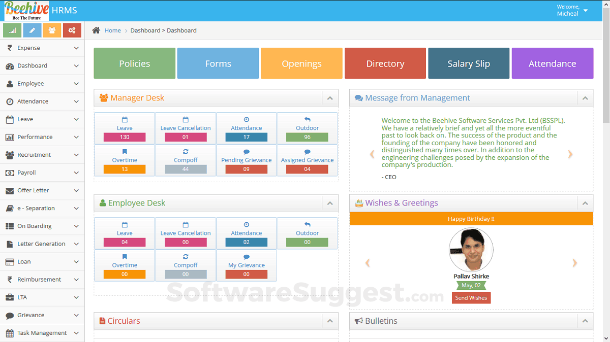Collapse the Wishes & Greetings panel
This screenshot has height=342, width=610.
(x=585, y=202)
